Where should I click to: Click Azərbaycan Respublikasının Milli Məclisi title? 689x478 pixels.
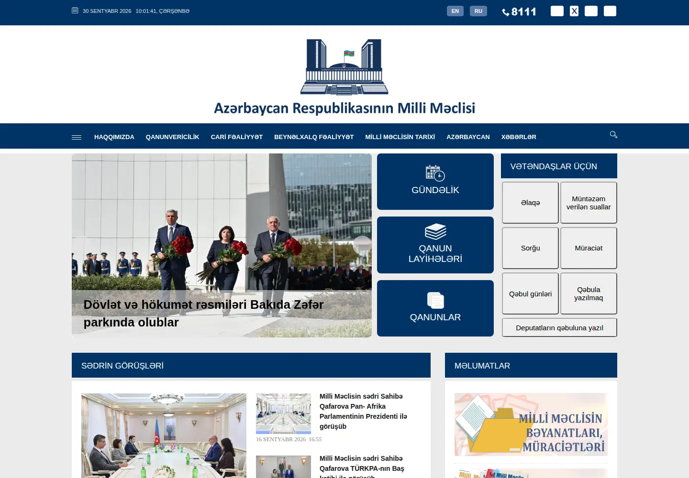[x=344, y=108]
